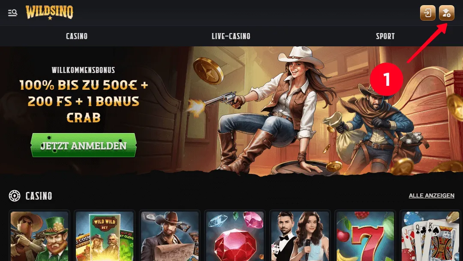Click the gold star coin in banner
The image size is (463, 261).
pos(208,71)
